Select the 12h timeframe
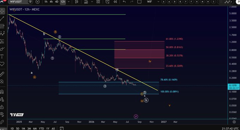Image resolution: width=240 pixels, height=130 pixels. tap(63, 2)
